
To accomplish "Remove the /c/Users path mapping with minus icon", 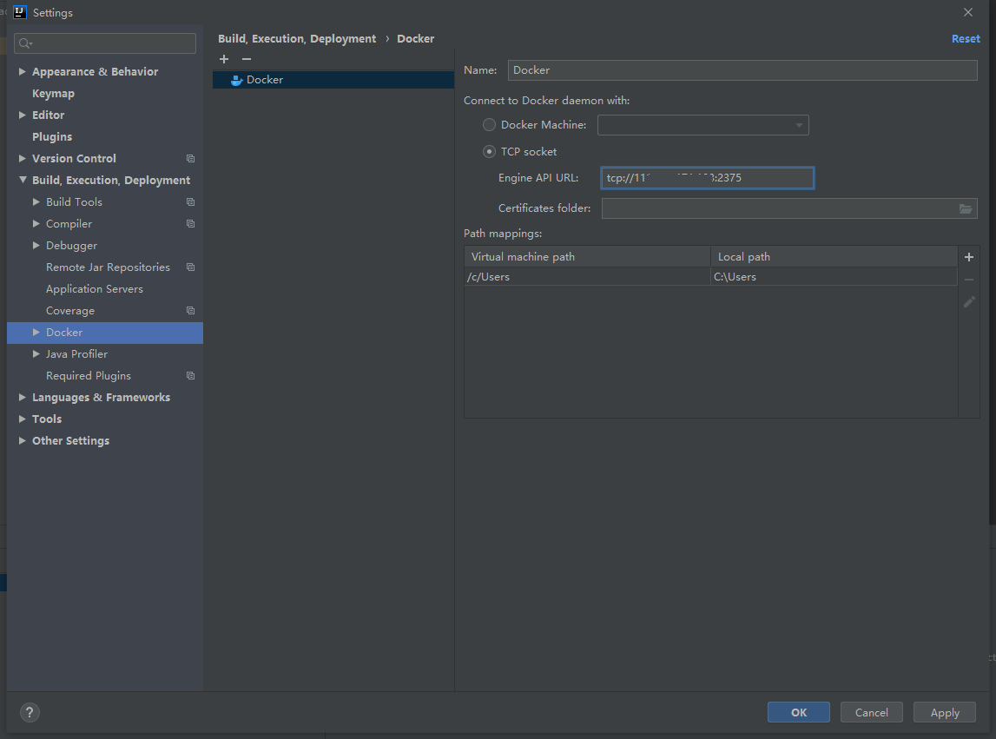I will tap(968, 279).
